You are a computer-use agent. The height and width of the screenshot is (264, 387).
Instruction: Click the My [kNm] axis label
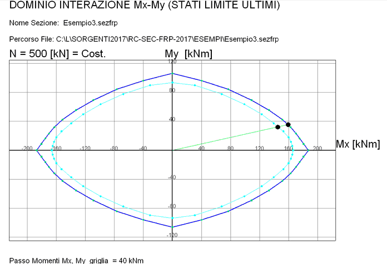(x=188, y=53)
